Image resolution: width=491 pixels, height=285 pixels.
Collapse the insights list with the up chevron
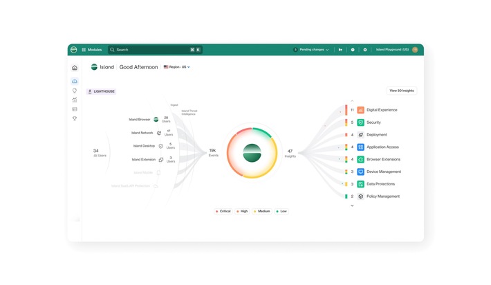[352, 101]
